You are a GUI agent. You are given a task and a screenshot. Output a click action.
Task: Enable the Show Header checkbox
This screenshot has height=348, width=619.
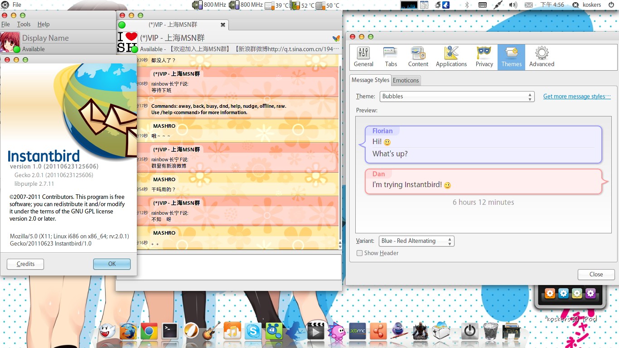(359, 253)
